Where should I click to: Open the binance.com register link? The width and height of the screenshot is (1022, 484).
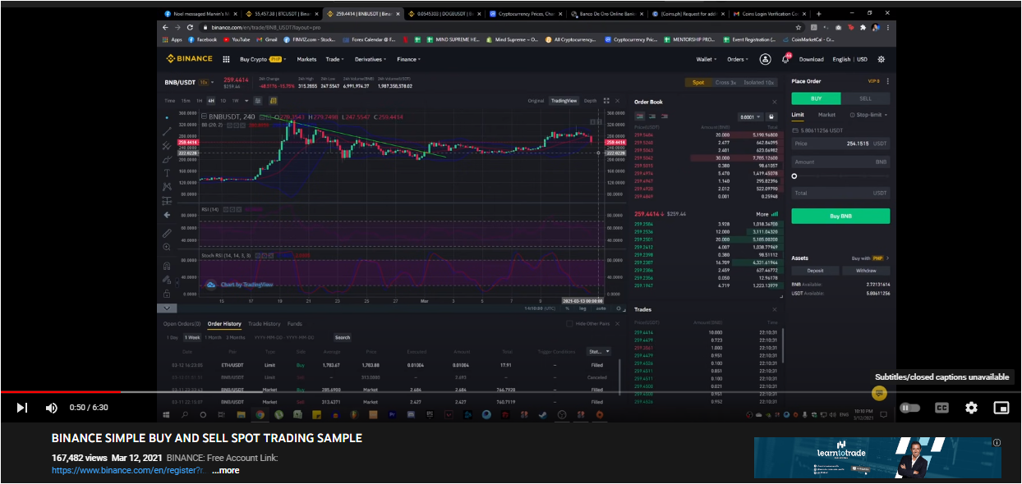pyautogui.click(x=127, y=471)
